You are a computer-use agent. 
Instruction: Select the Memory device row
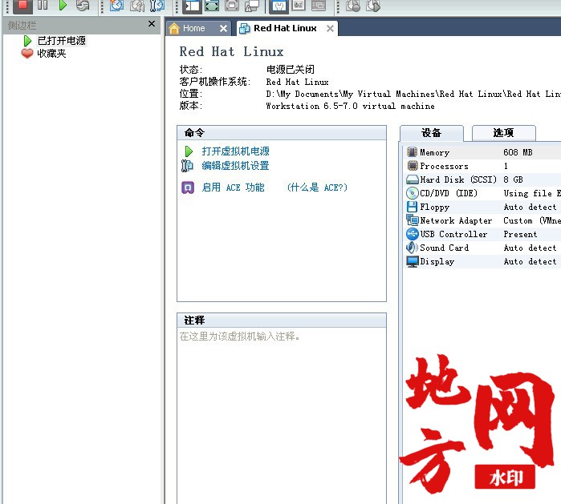482,152
